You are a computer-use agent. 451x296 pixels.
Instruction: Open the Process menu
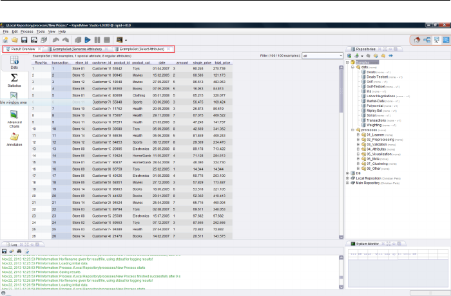pos(26,31)
